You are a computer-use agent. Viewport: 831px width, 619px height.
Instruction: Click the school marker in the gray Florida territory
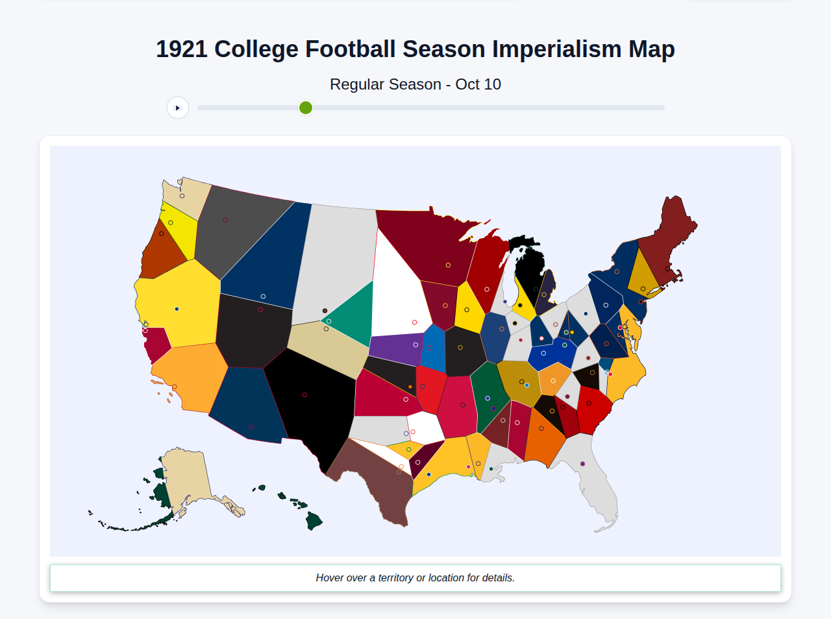[x=584, y=463]
